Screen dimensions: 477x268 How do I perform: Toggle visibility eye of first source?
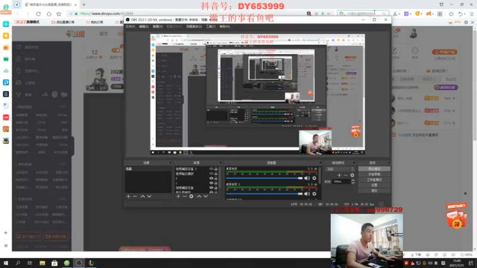click(x=211, y=169)
